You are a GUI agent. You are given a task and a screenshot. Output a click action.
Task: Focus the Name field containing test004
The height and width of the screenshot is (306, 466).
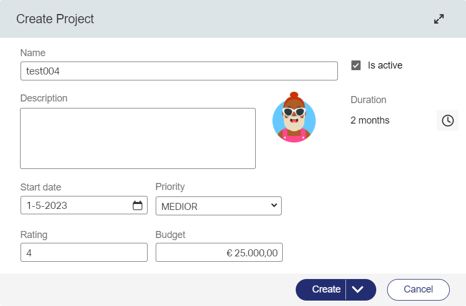pos(178,71)
